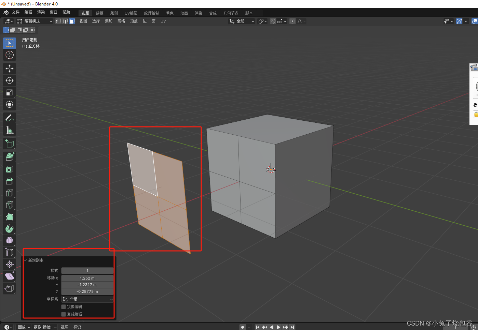Toggle viewport gizmos display
The height and width of the screenshot is (330, 478).
point(459,21)
